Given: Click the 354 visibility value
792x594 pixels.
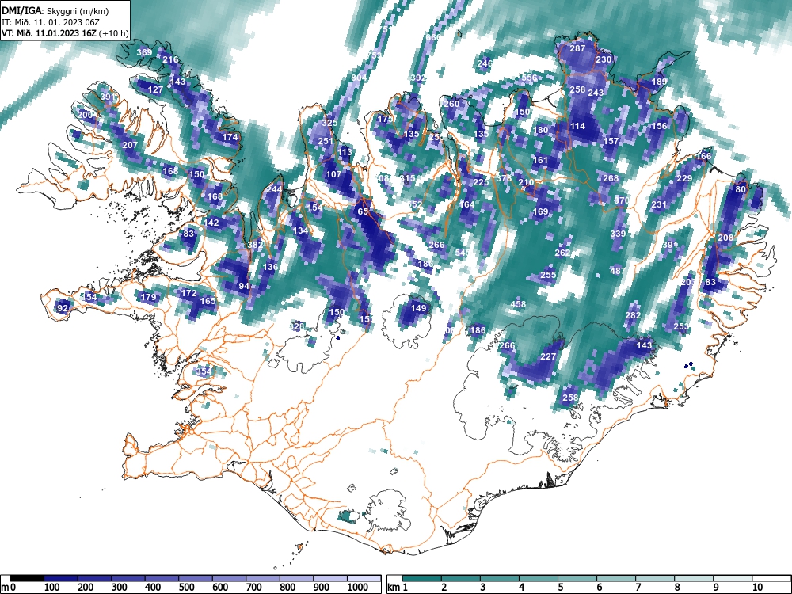Looking at the screenshot, I should [204, 371].
